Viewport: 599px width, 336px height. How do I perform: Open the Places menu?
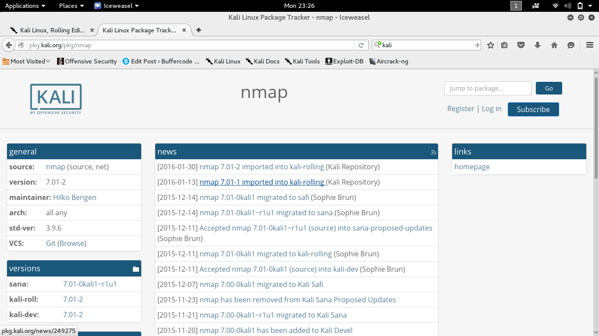point(71,6)
